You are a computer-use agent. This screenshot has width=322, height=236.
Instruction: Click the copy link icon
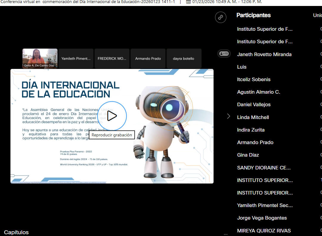coord(220,17)
